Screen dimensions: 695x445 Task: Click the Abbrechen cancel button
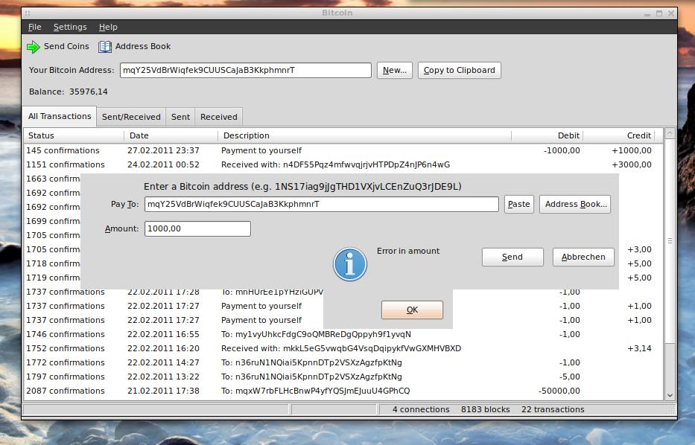583,257
